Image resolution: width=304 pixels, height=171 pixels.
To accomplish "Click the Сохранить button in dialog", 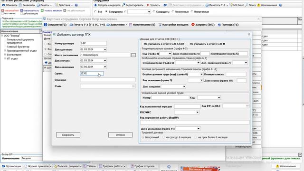I will tap(68, 135).
